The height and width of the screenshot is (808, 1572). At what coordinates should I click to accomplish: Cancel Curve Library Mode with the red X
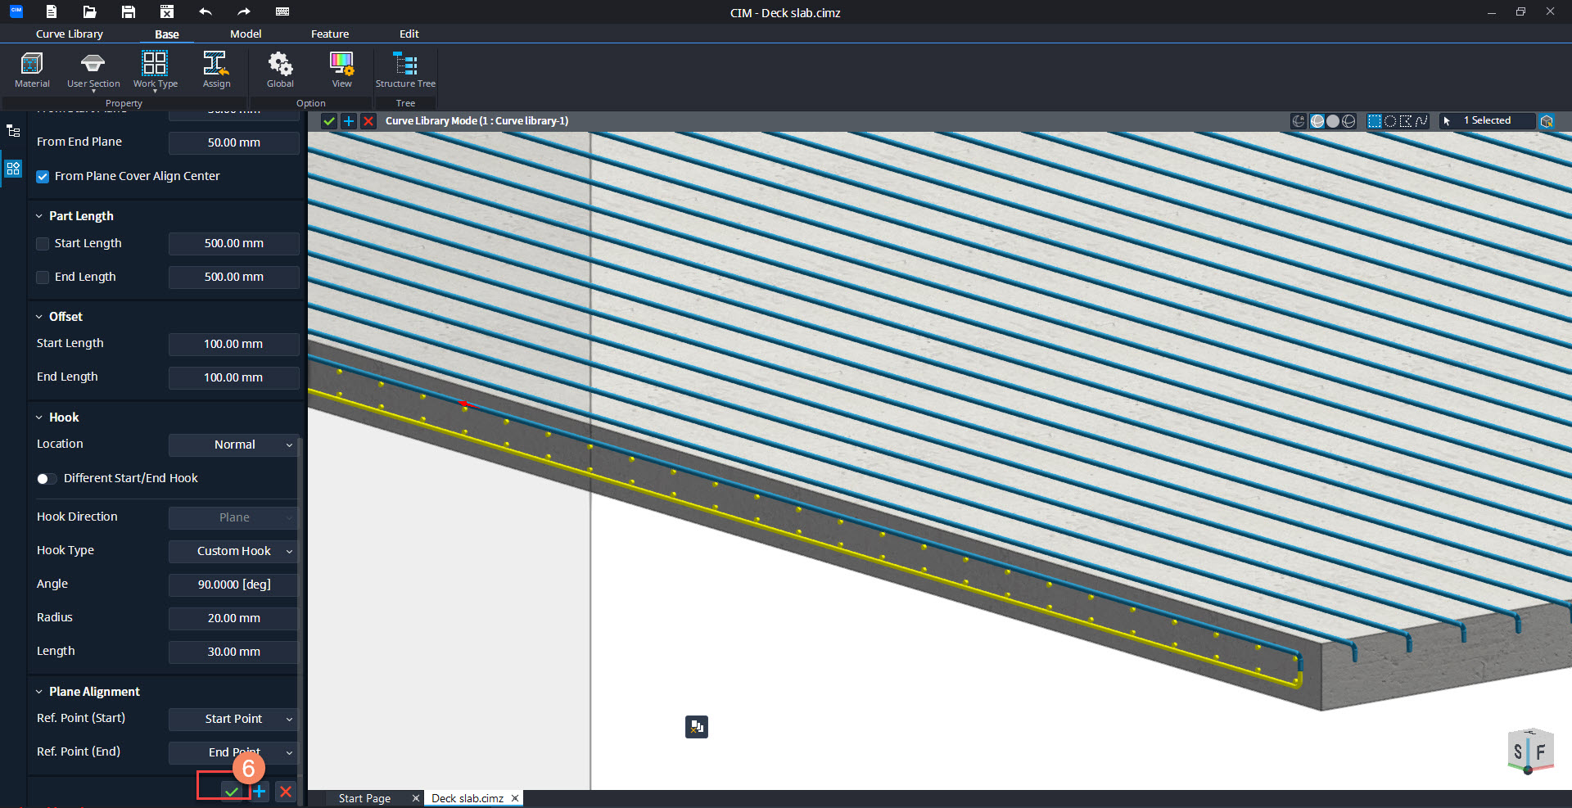368,121
